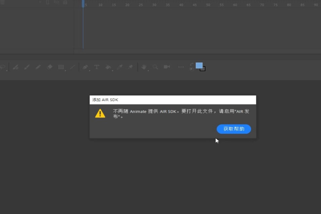
Task: Click the swap fill and stroke arrow icon
Action: 191,64
